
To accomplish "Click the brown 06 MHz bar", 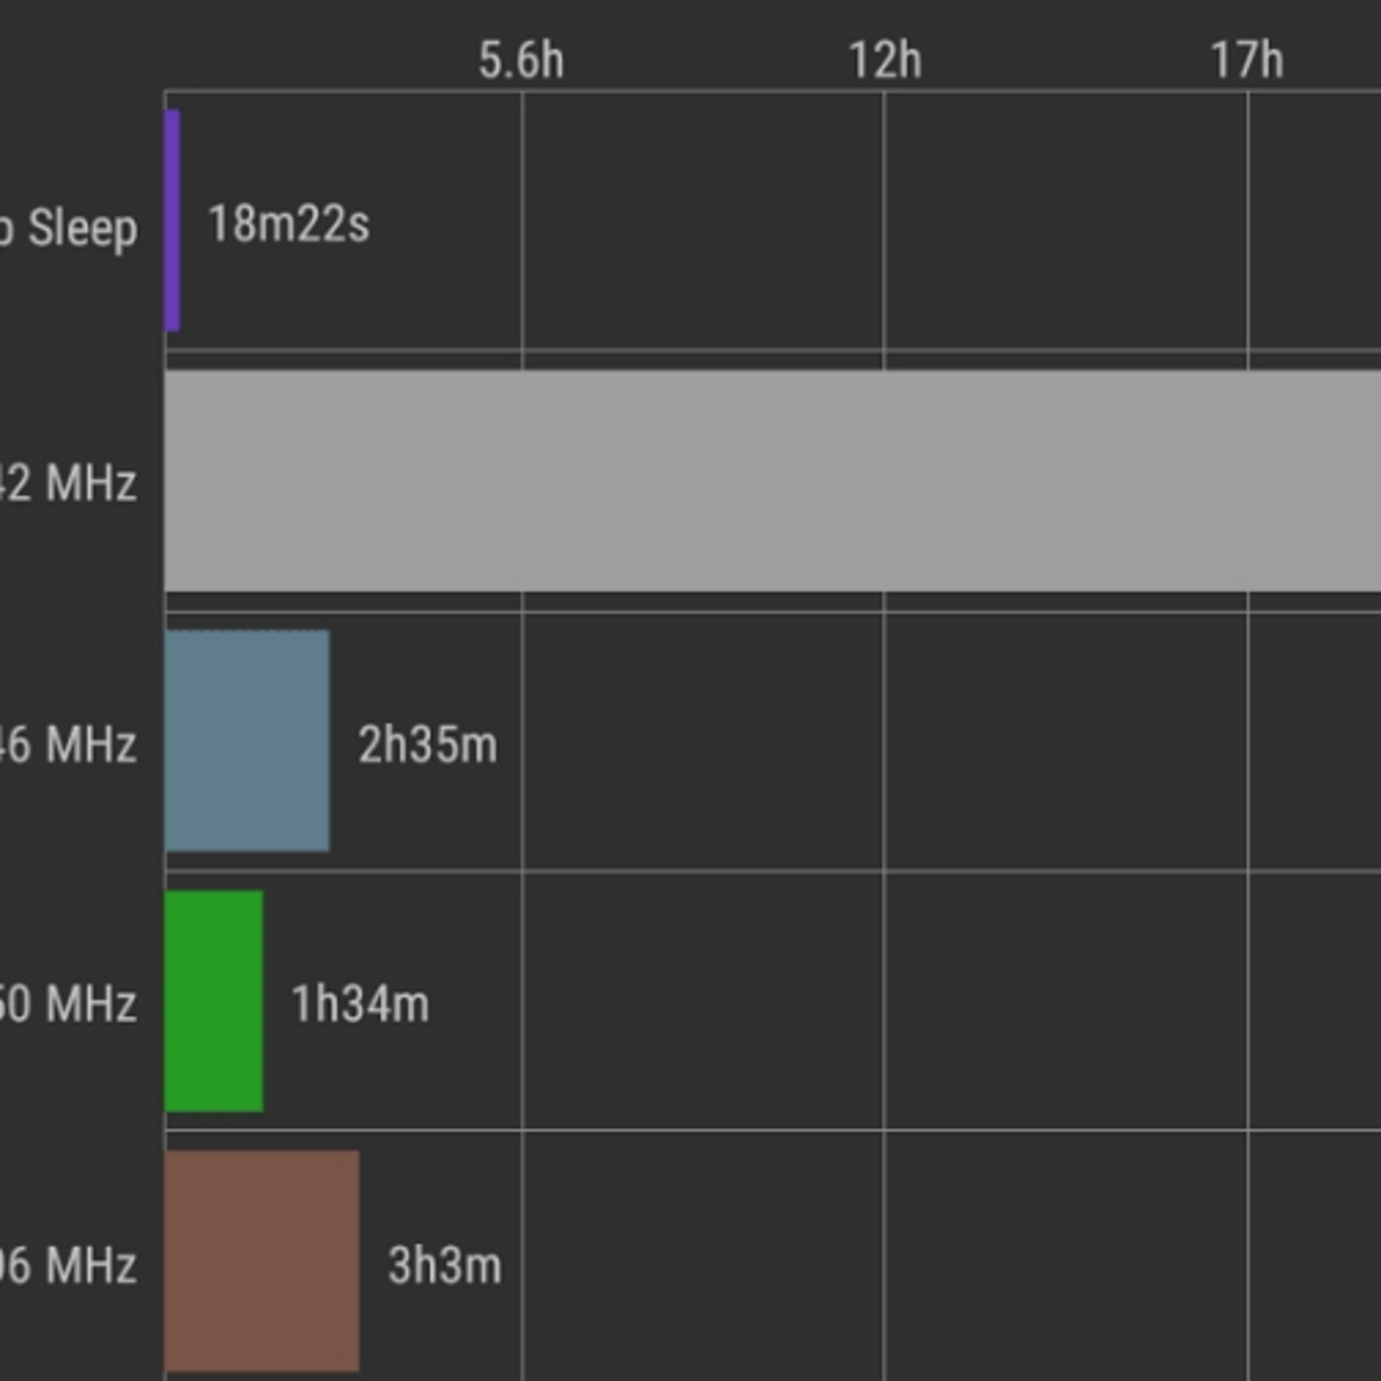I will pos(262,1261).
